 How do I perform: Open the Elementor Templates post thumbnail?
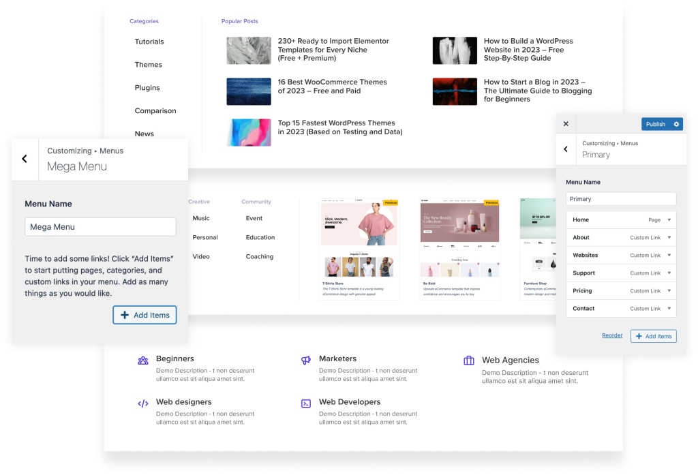249,50
